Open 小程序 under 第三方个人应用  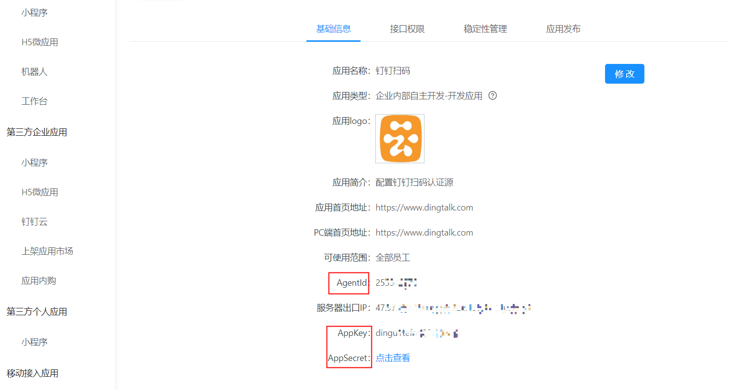click(34, 342)
